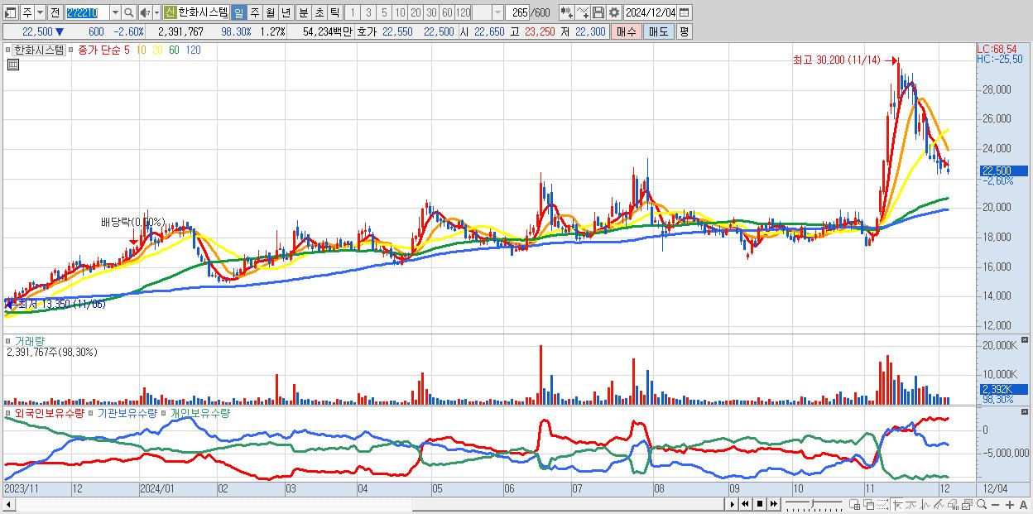Save chart using the floppy disk icon

tap(598, 12)
